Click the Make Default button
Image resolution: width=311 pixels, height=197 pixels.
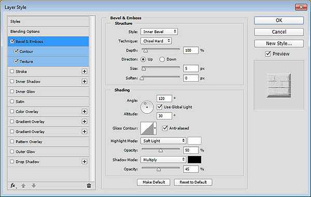(x=153, y=182)
